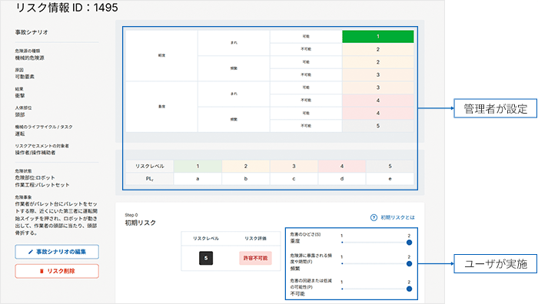Click the 操作者/操作補助者 assessment target value
Screen dimensions: 538x304
tap(35, 153)
